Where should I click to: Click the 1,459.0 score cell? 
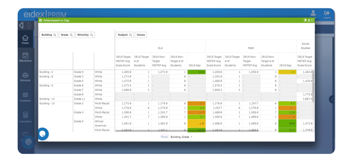[215, 72]
